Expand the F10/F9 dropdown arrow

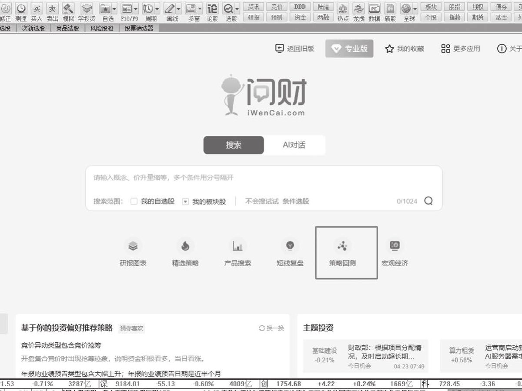135,8
